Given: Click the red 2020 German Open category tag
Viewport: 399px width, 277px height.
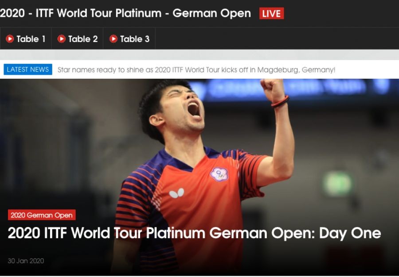Looking at the screenshot, I should click(x=42, y=215).
